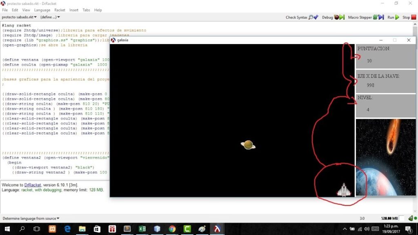Image resolution: width=418 pixels, height=235 pixels.
Task: Click the Check Syntax button
Action: (x=302, y=17)
